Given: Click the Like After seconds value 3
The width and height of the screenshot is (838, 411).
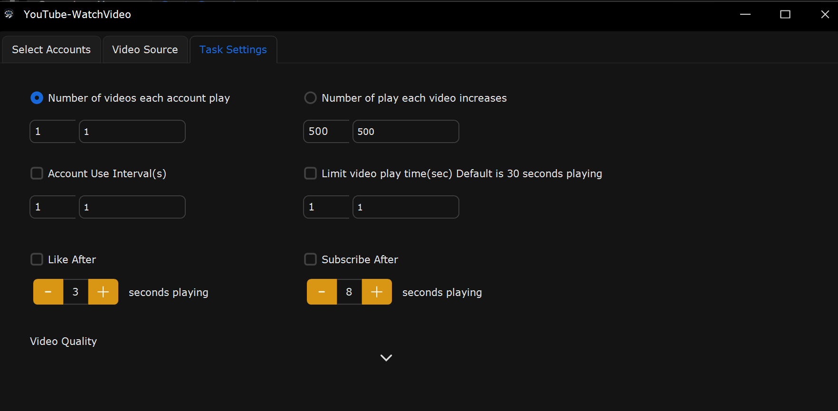Looking at the screenshot, I should pos(76,292).
